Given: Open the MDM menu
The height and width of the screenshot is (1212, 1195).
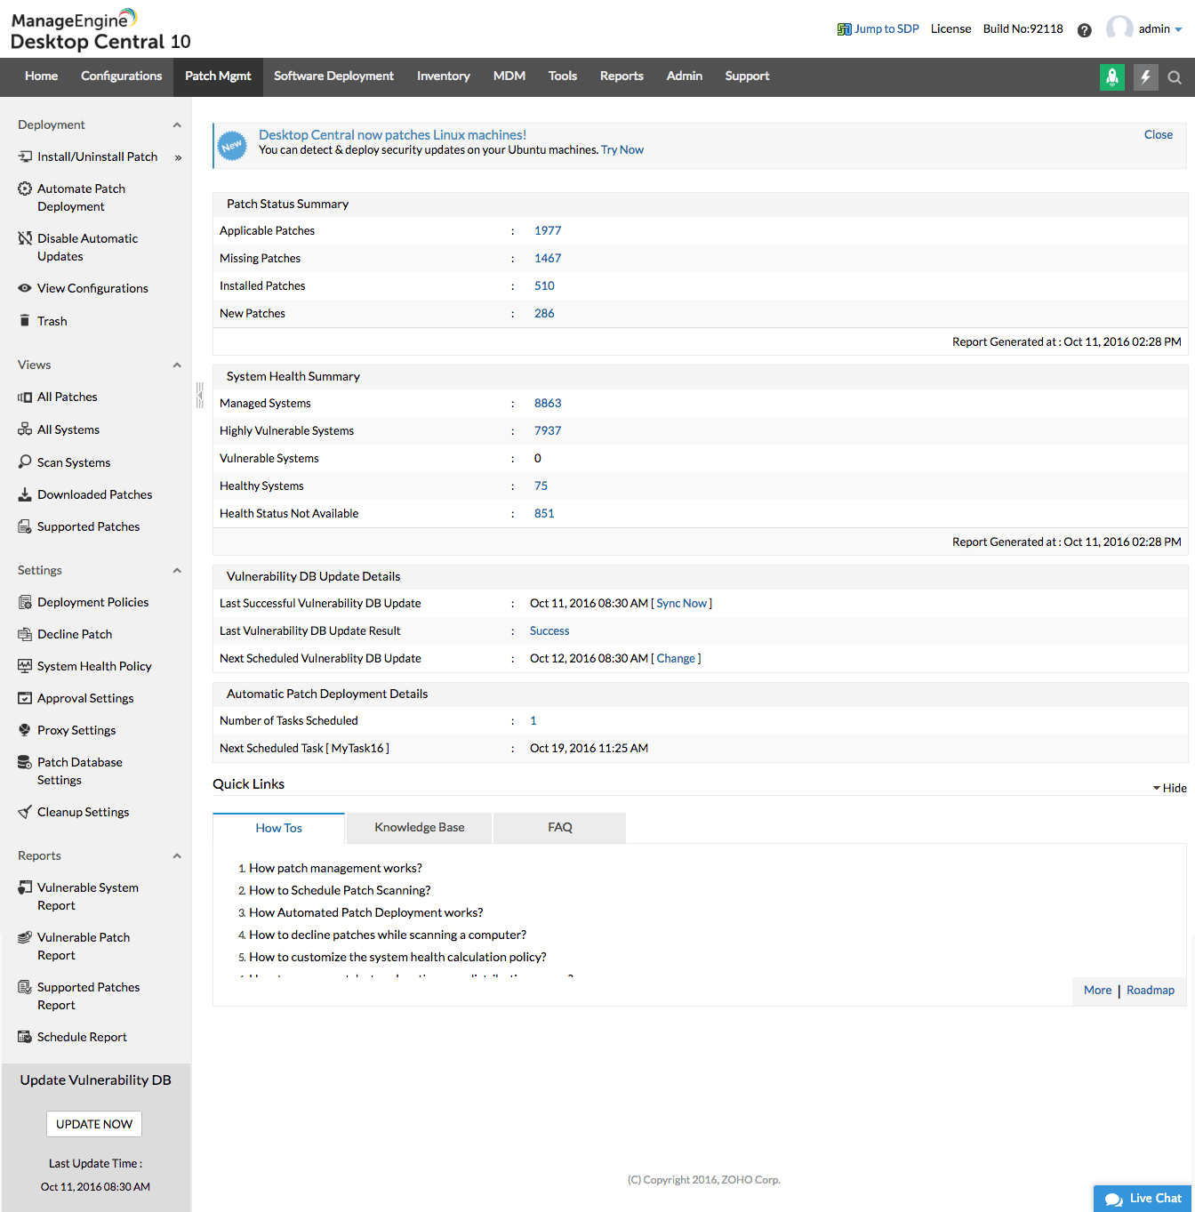Looking at the screenshot, I should tap(509, 76).
